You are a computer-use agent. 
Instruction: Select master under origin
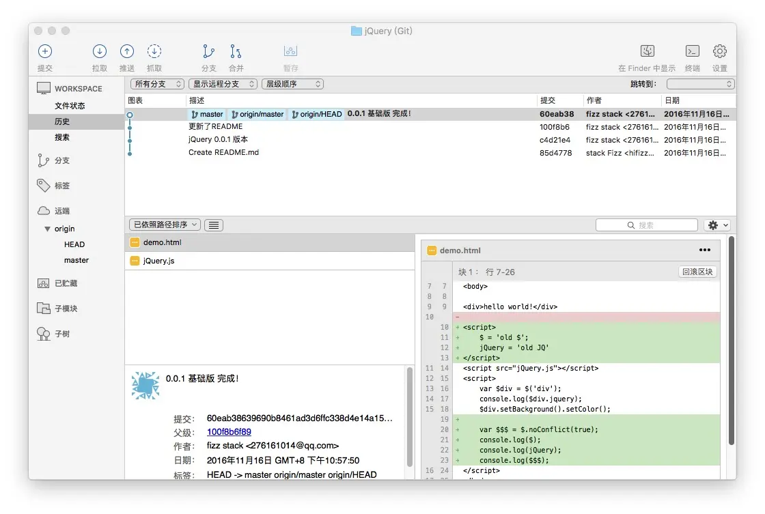coord(76,260)
